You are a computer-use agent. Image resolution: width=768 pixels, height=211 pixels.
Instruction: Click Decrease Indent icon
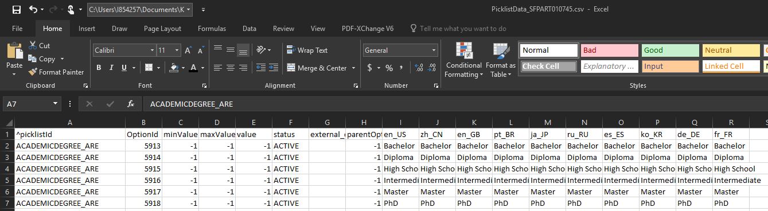tap(261, 68)
